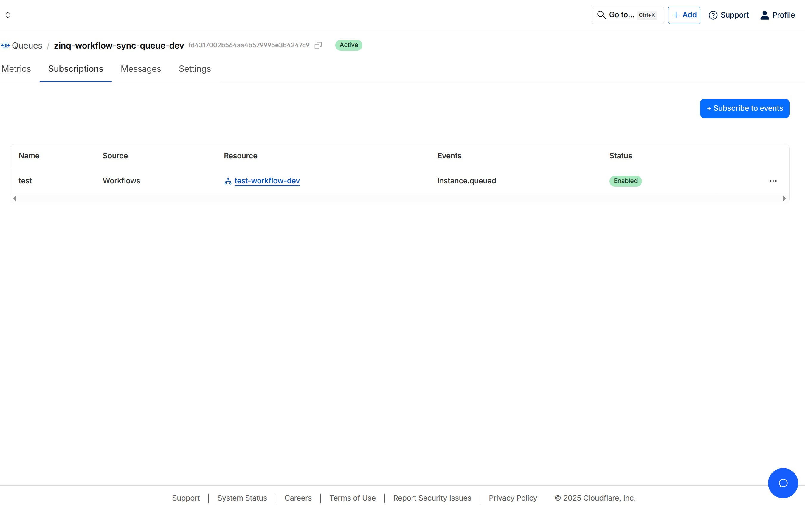Click the workflow icon beside test-workflow-dev
The width and height of the screenshot is (805, 508).
[228, 181]
